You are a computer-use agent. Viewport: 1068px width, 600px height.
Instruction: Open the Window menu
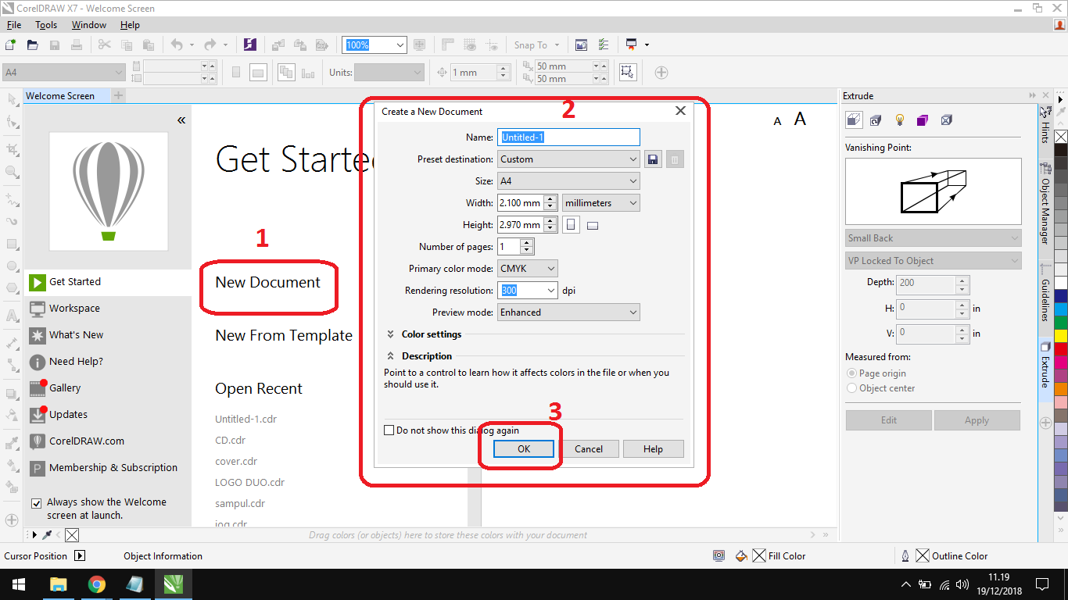pos(89,25)
